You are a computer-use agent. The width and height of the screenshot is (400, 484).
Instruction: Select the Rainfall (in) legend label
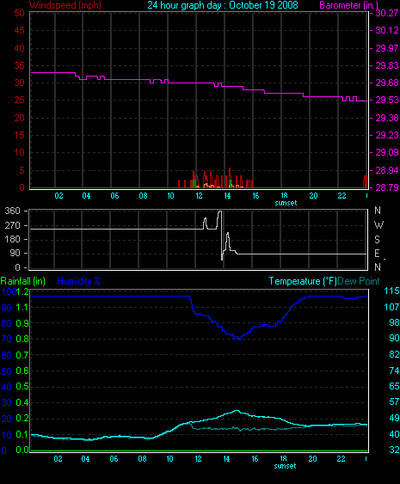click(23, 281)
